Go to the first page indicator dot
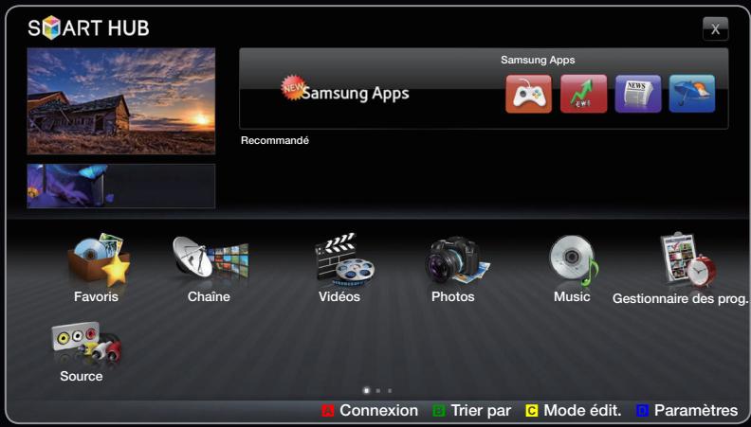 pyautogui.click(x=366, y=391)
